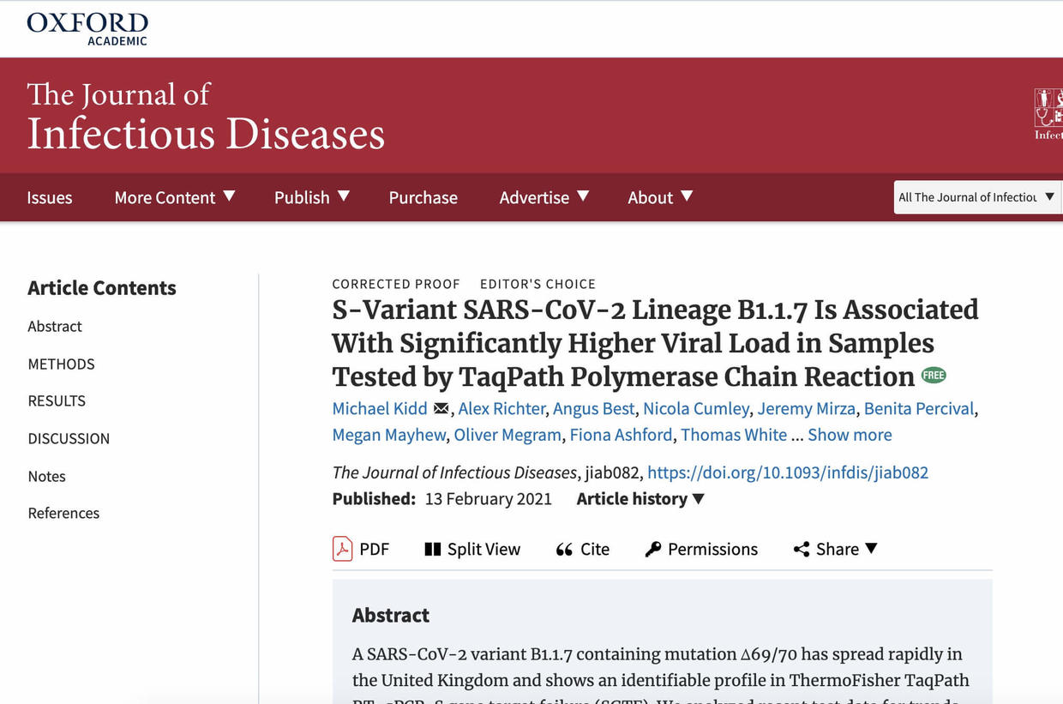The image size is (1063, 704).
Task: Open author Alex Richter's link
Action: point(501,408)
